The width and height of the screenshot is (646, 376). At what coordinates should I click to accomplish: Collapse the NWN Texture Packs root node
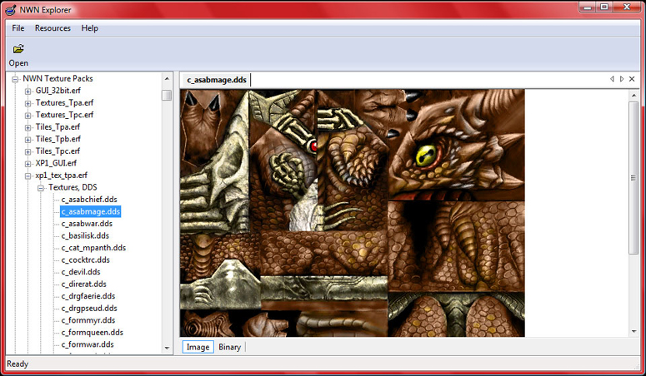[15, 79]
